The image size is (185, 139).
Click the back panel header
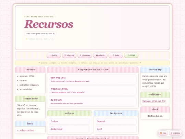coord(30,124)
